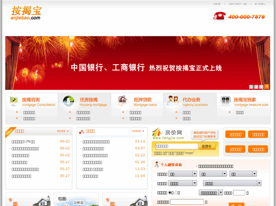Image resolution: width=276 pixels, height=206 pixels.
Task: Open the 代办业务 Agency business heading
Action: point(195,102)
